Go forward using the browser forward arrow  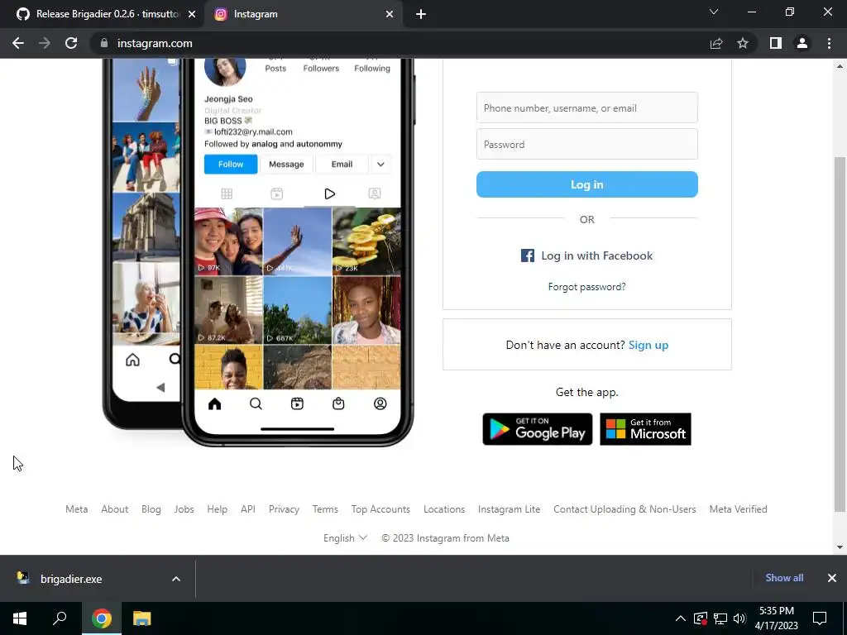(45, 43)
